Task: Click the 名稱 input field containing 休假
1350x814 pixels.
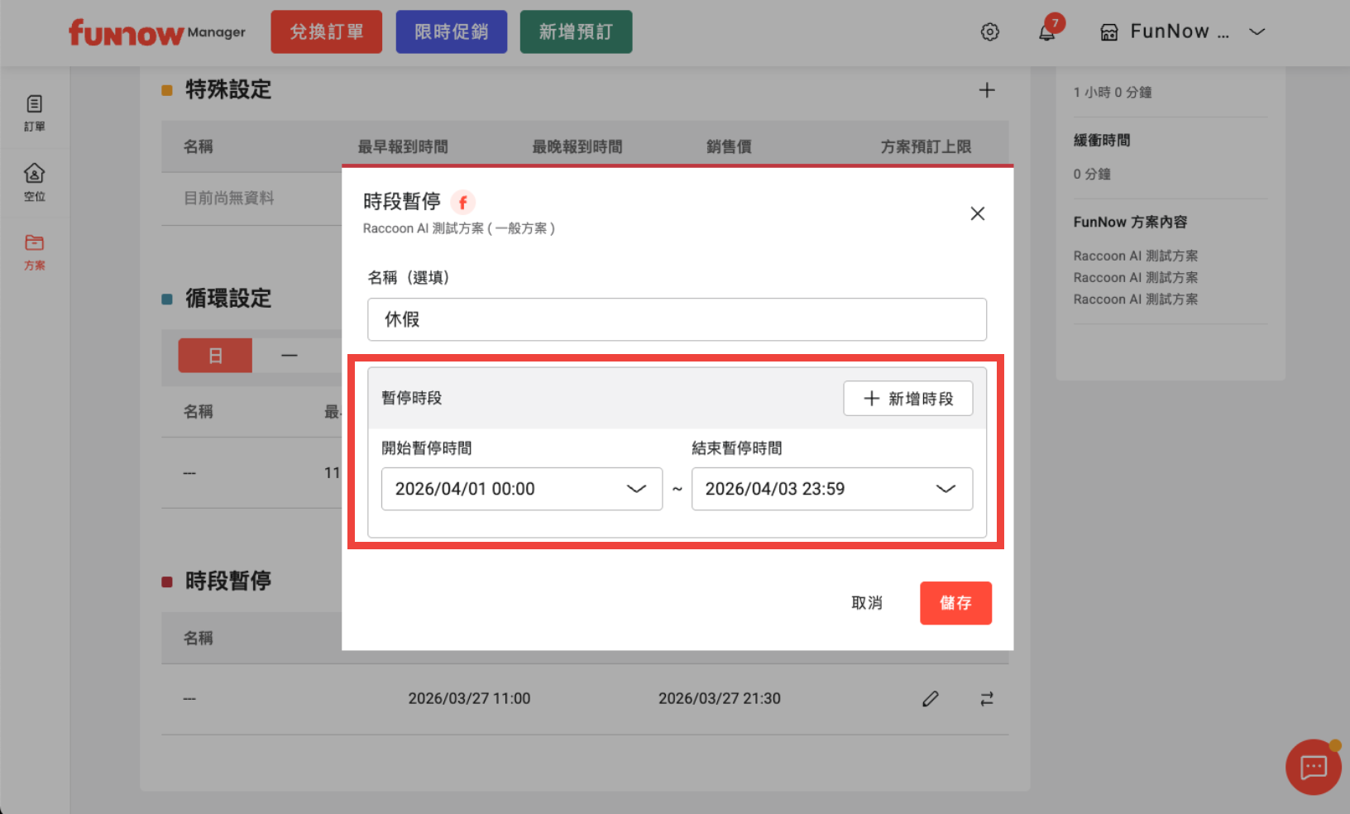Action: (x=677, y=319)
